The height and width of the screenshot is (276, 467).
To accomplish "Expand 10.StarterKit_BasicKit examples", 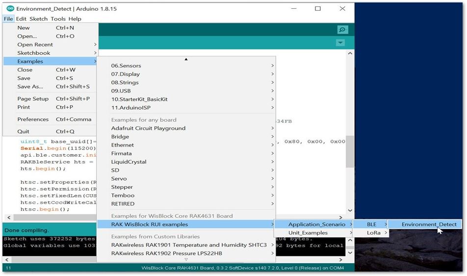I will [x=186, y=99].
